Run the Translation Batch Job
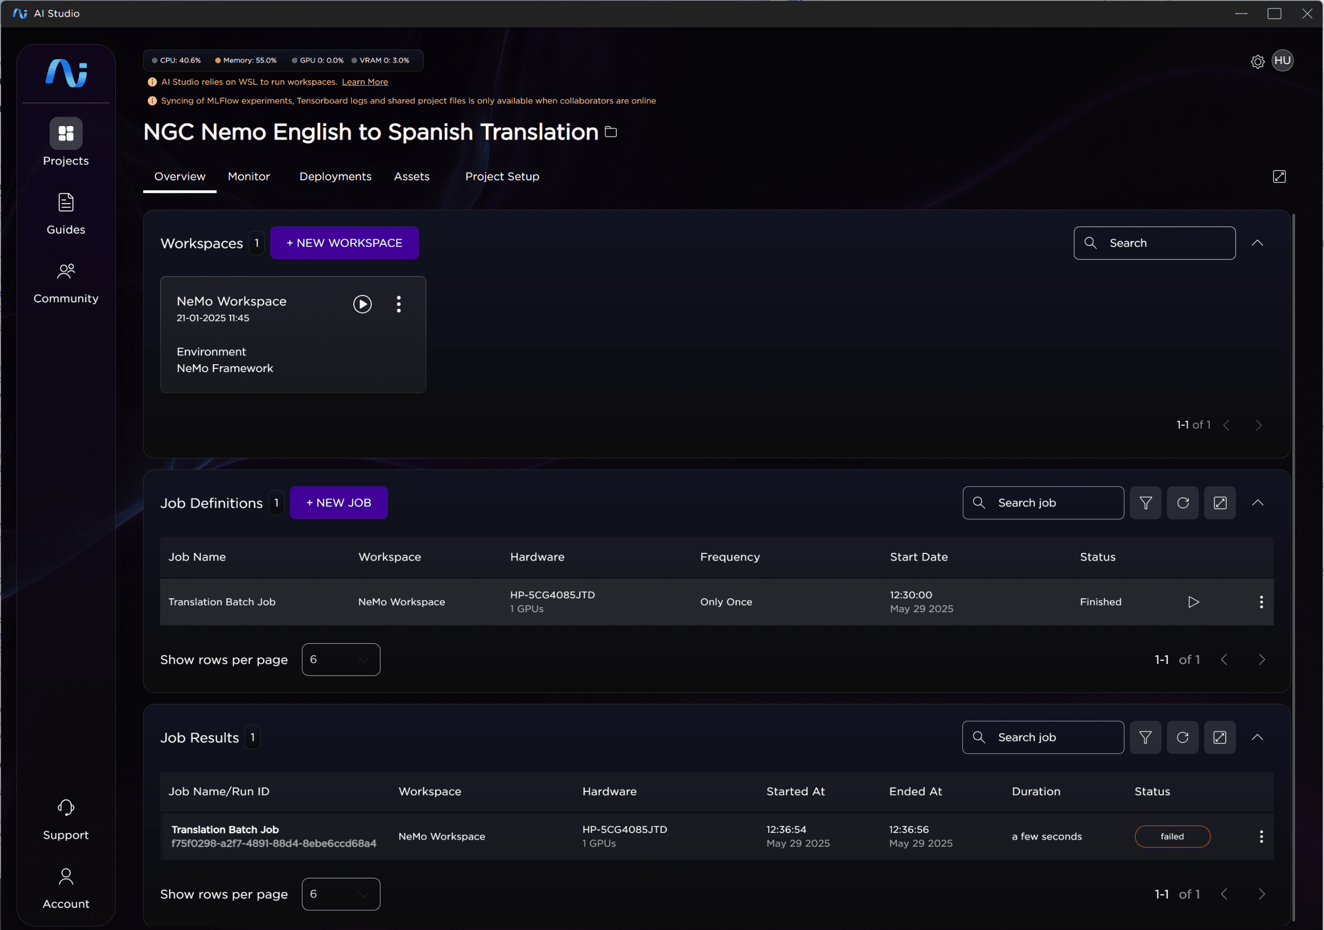Viewport: 1324px width, 930px height. pyautogui.click(x=1193, y=602)
